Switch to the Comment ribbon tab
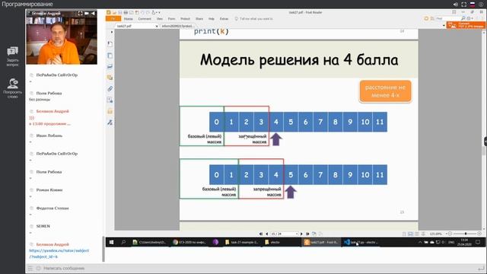Screen dimensions: 487x274 click(x=145, y=18)
